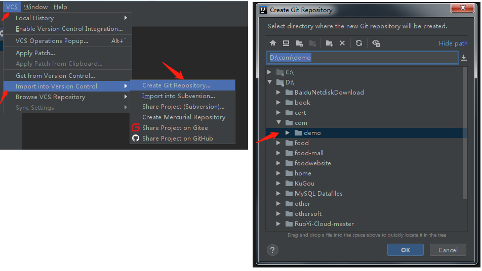Click the demo folder icon

coord(298,132)
